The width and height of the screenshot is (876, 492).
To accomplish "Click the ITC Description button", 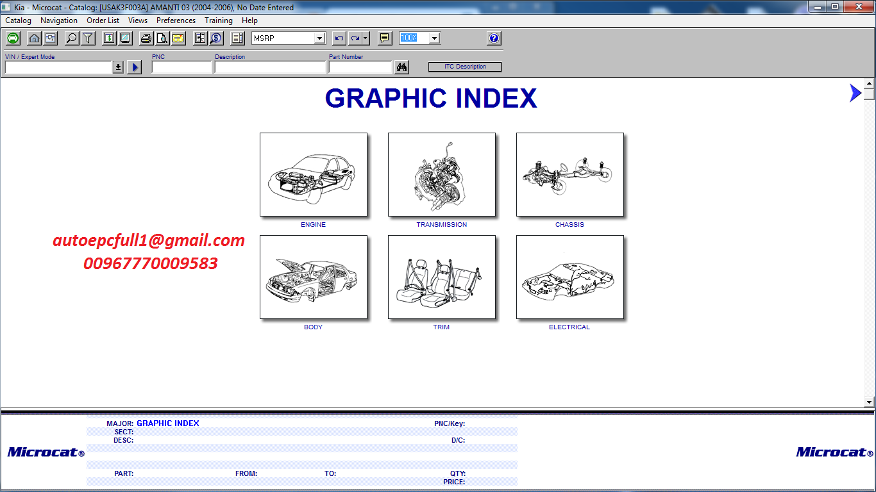I will [465, 67].
